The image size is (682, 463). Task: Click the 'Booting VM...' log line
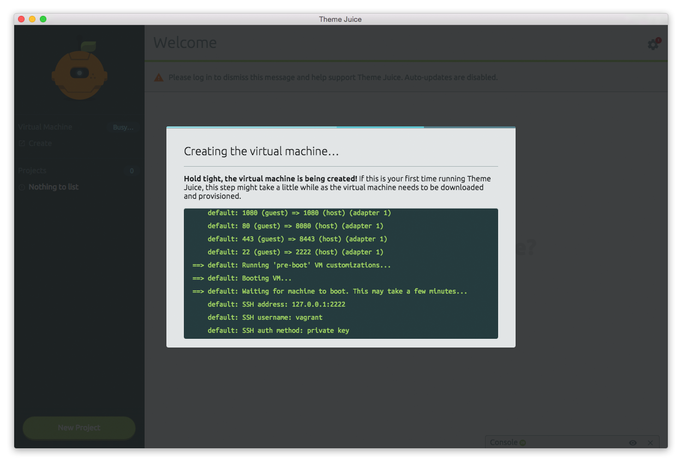[242, 278]
